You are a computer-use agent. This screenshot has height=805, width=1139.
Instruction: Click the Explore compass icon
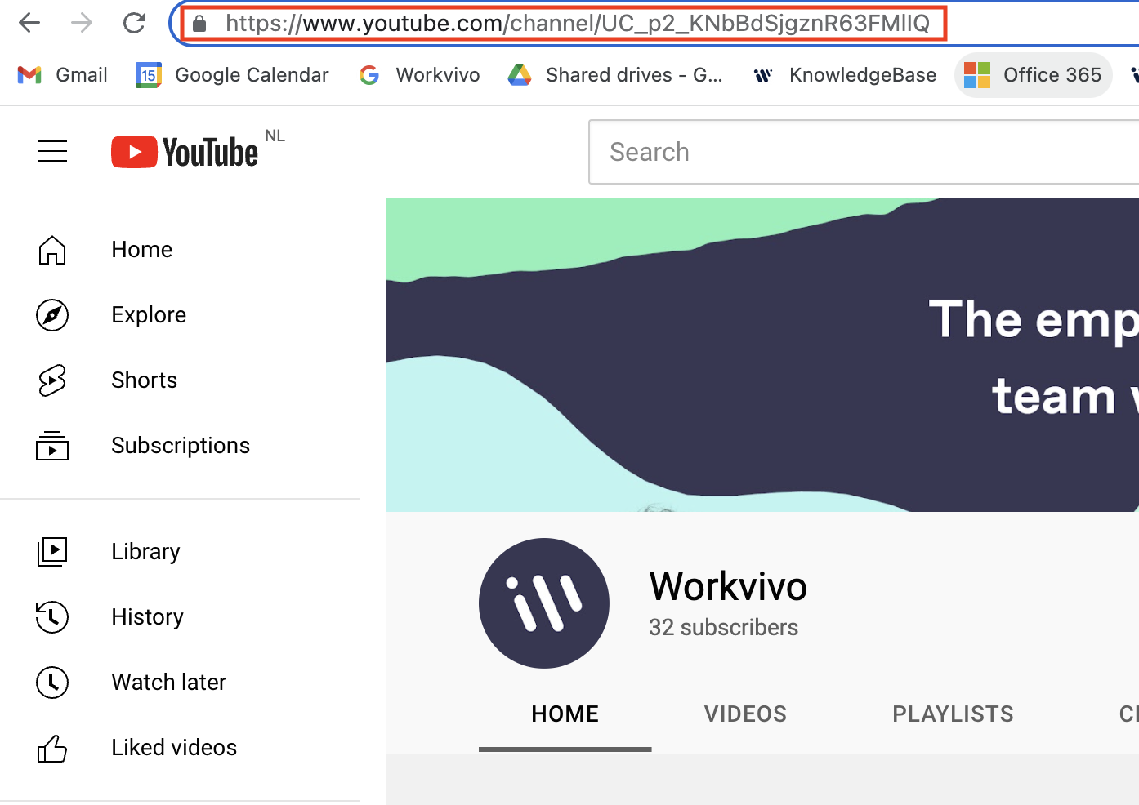pos(52,315)
